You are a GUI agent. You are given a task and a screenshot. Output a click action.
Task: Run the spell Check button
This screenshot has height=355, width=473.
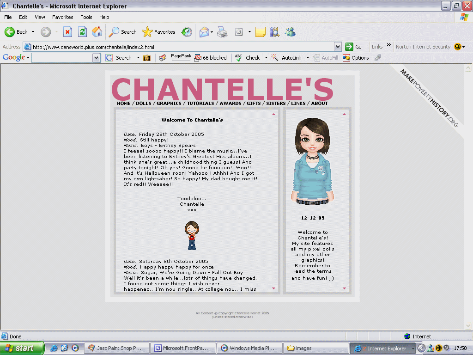pyautogui.click(x=247, y=58)
